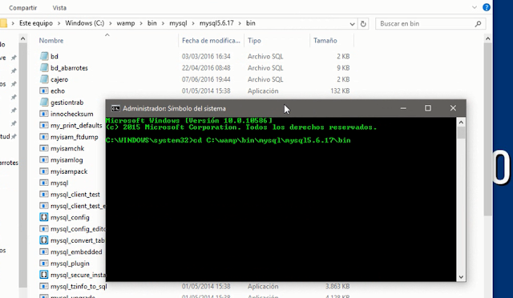Select the 'mysql_config' script file icon
Image resolution: width=513 pixels, height=298 pixels.
[44, 217]
